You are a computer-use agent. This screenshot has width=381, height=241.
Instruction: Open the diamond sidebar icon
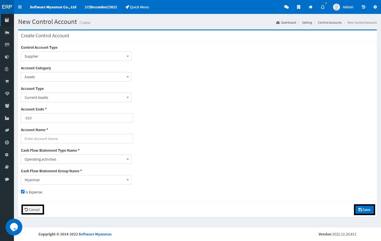[7, 94]
